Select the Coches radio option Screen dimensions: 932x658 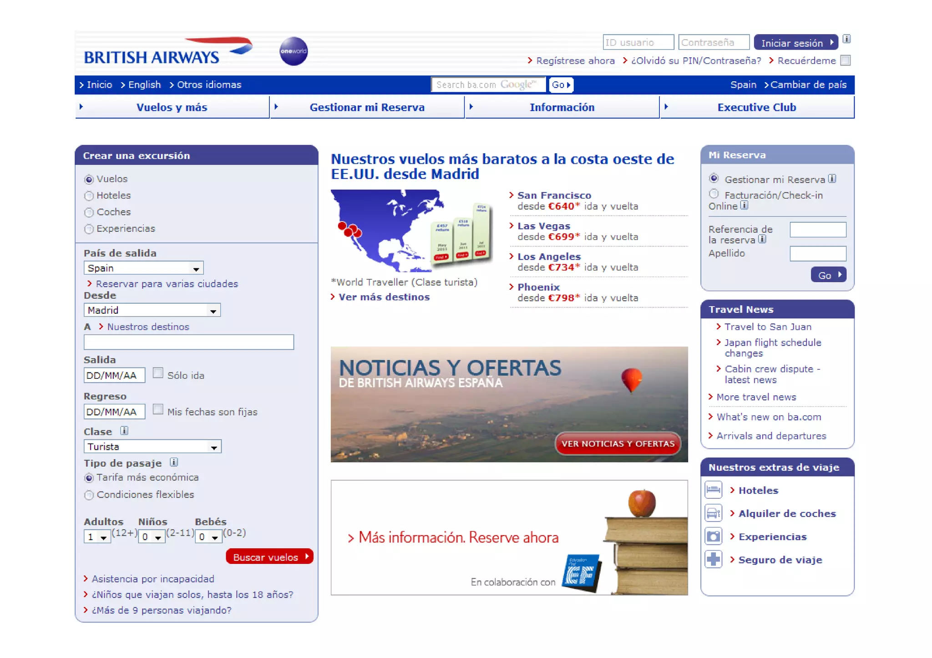(x=89, y=212)
